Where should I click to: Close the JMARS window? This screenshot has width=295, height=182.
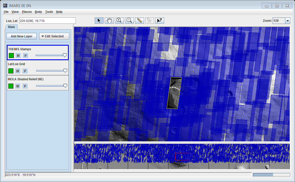pos(287,6)
